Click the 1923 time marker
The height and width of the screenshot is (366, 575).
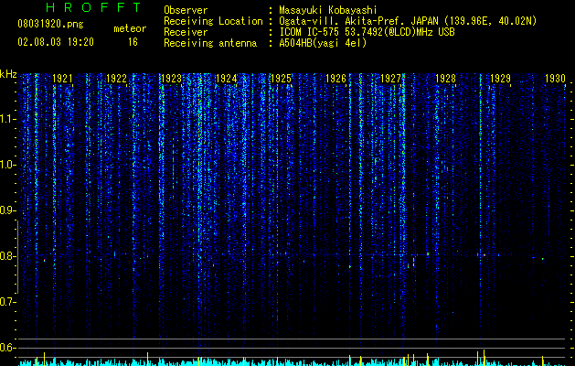(172, 78)
